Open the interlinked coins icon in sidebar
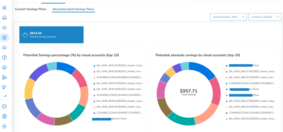Image resolution: width=283 pixels, height=132 pixels. click(5, 77)
